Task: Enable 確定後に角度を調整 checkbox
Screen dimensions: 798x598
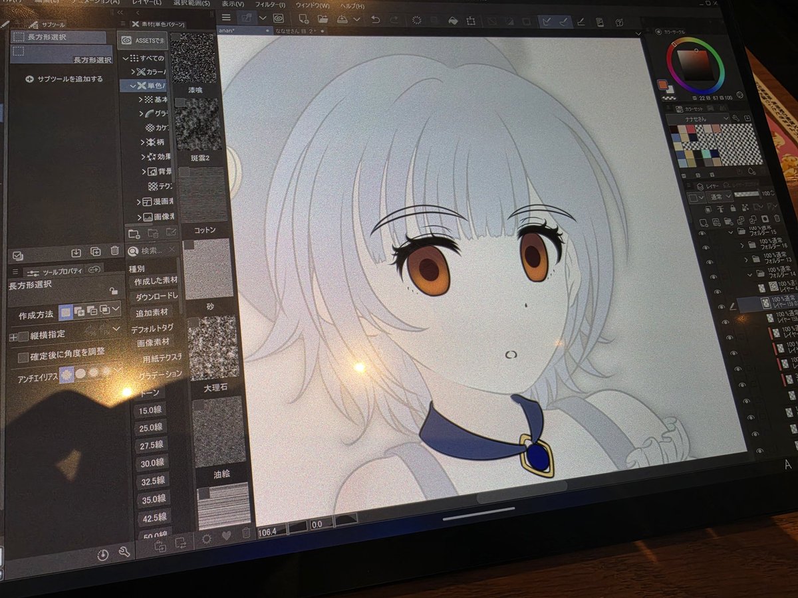Action: pyautogui.click(x=23, y=357)
